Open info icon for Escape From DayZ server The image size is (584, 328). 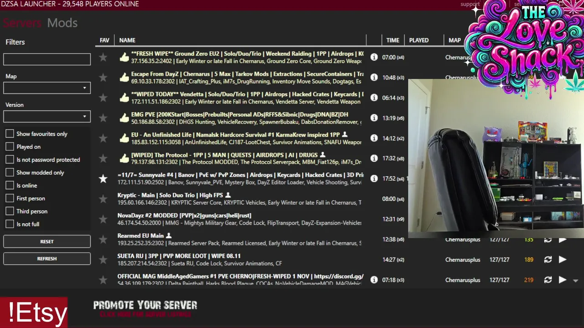374,77
